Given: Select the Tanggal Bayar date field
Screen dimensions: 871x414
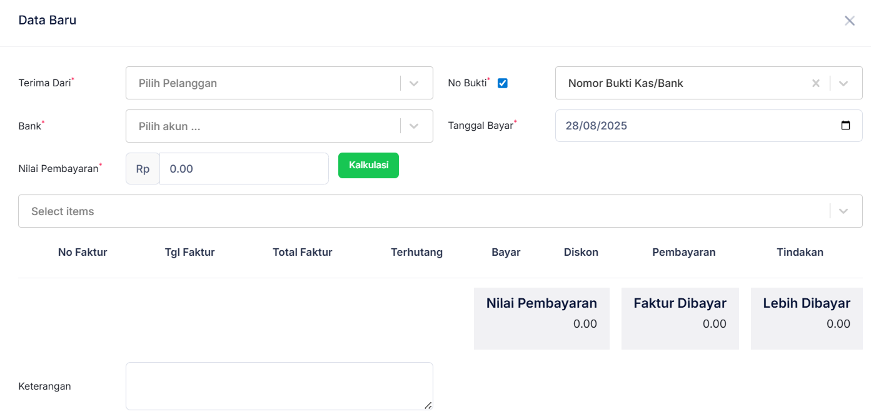Looking at the screenshot, I should [x=688, y=126].
